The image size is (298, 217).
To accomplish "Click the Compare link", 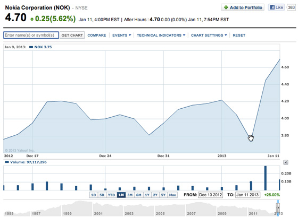I will [97, 35].
